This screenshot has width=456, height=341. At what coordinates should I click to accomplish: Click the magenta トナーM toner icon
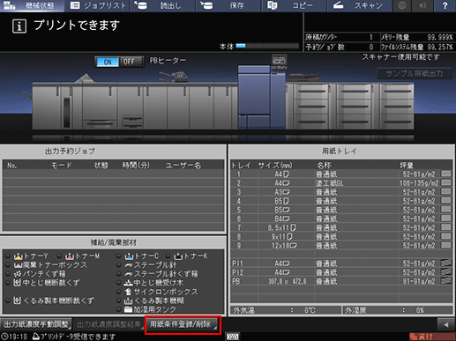click(x=70, y=256)
